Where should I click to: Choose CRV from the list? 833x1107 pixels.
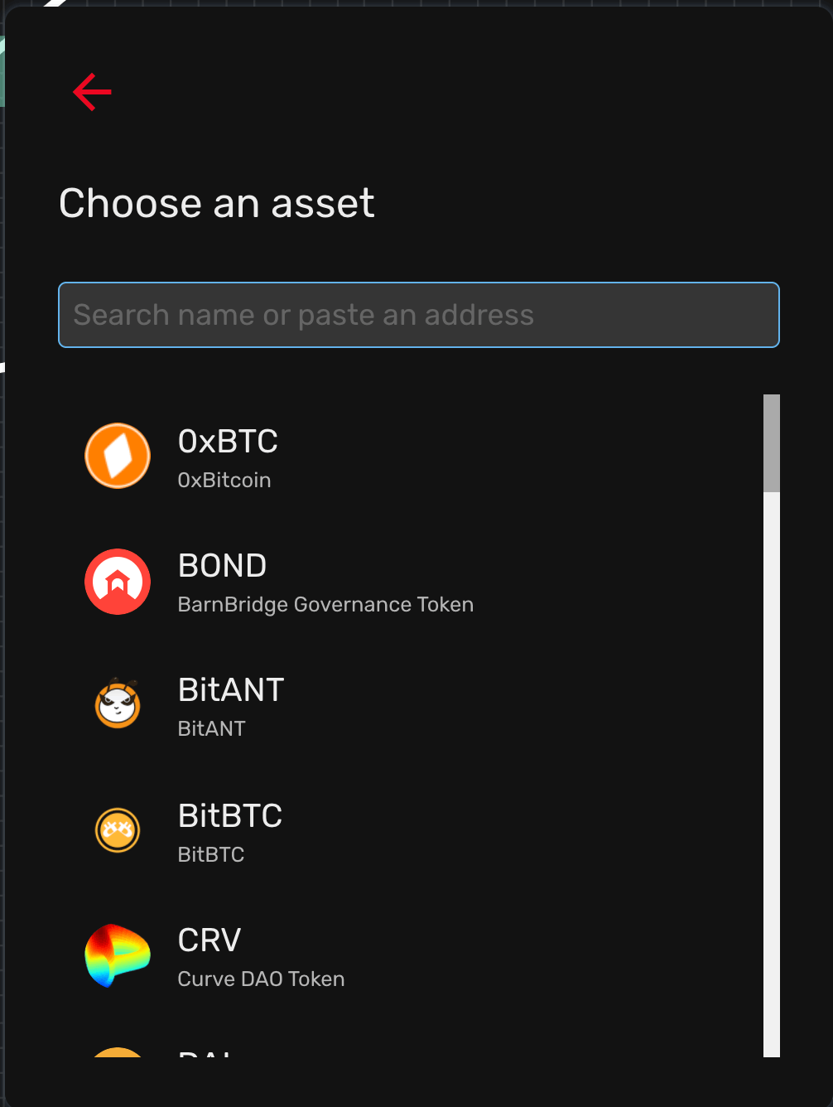pyautogui.click(x=411, y=955)
